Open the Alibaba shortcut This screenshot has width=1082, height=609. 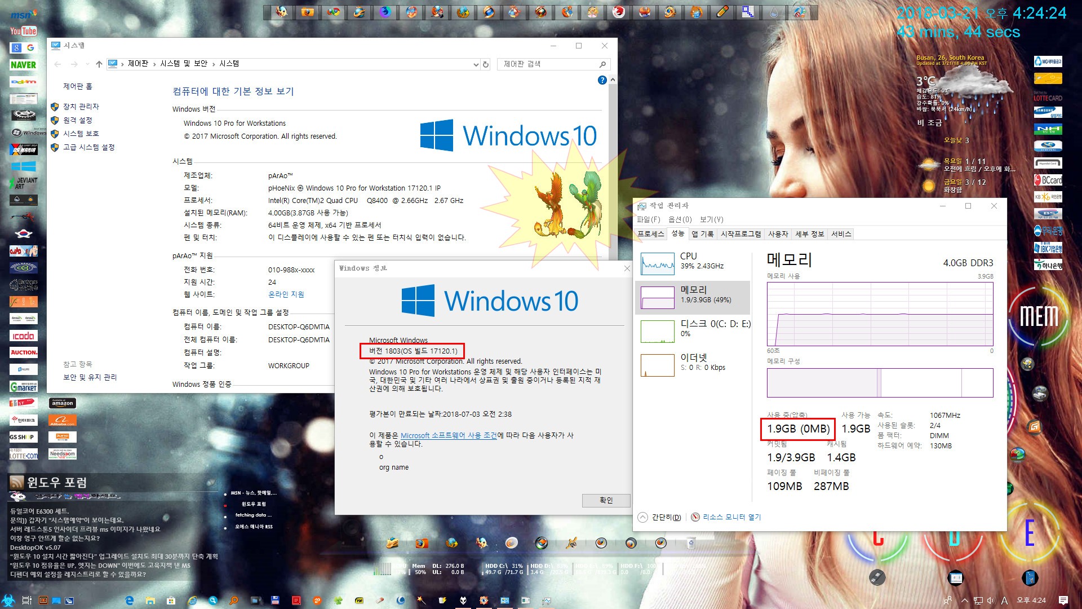point(62,420)
